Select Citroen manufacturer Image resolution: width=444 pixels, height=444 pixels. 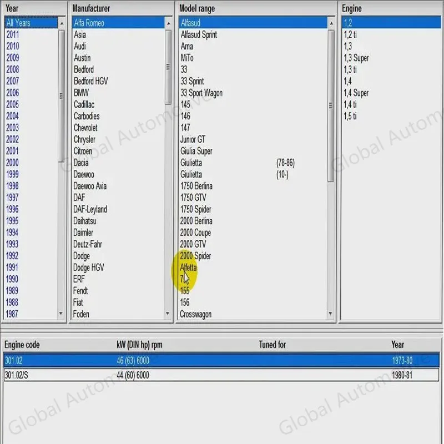coord(83,151)
